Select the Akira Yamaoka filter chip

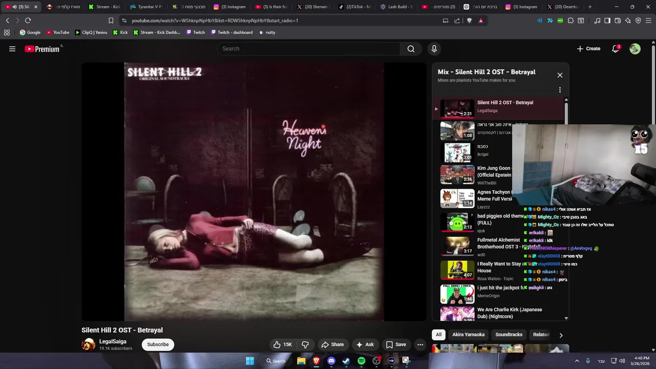[468, 335]
